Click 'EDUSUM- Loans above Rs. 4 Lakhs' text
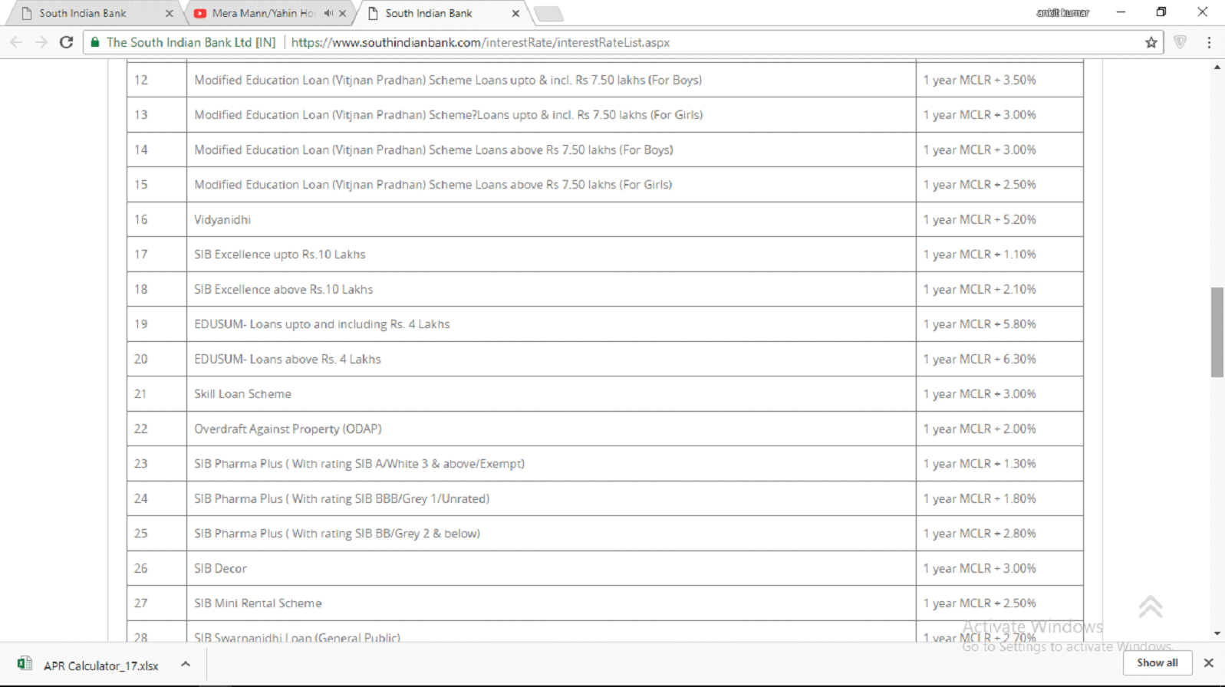The width and height of the screenshot is (1225, 687). [288, 359]
